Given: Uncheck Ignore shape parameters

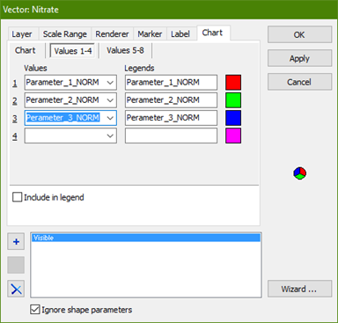Looking at the screenshot, I should [35, 310].
